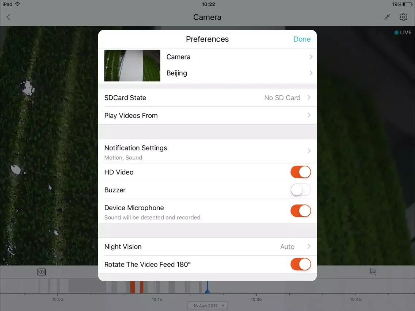Tap the Wi-Fi icon in status bar
Screen dimensions: 415x311
tap(18, 4)
